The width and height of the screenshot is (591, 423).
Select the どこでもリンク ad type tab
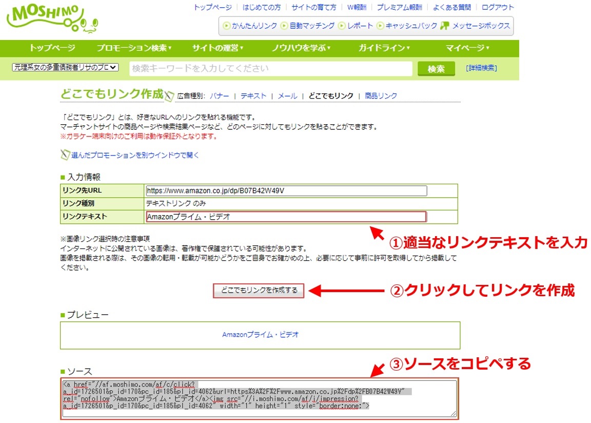pos(331,96)
